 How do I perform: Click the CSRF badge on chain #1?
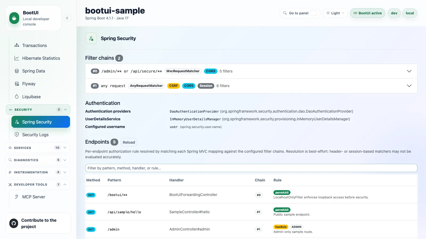coord(174,86)
